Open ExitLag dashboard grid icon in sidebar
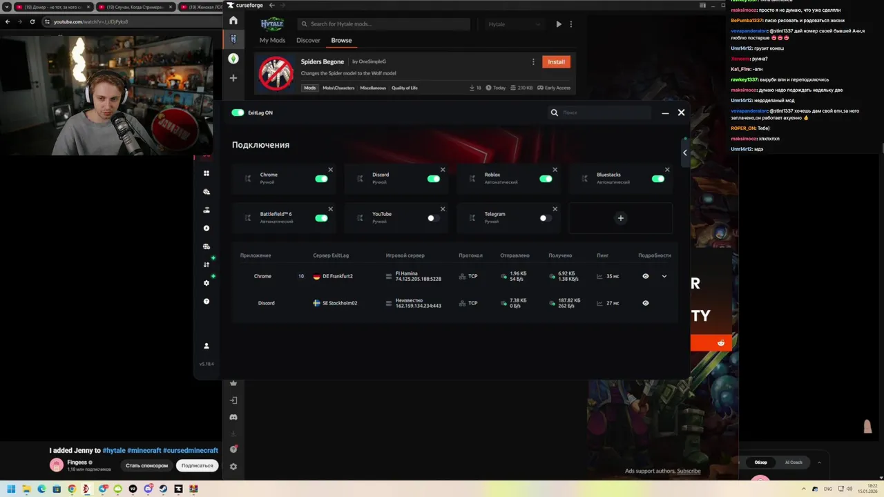Screen dimensions: 884x497 point(206,173)
